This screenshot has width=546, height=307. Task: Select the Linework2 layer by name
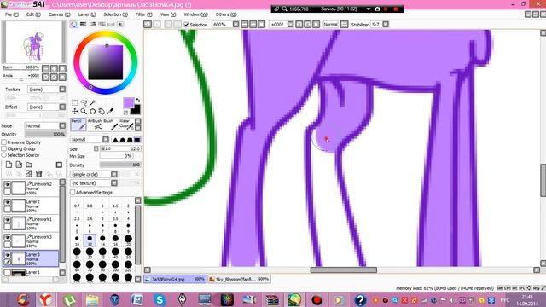tap(42, 184)
